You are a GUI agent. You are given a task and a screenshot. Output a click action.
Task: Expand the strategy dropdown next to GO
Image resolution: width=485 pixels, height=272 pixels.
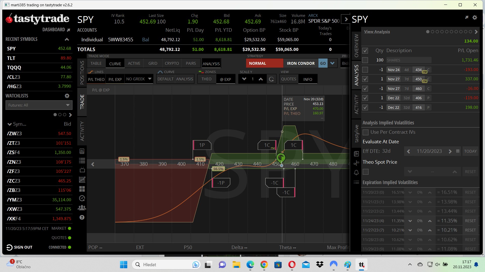[332, 63]
